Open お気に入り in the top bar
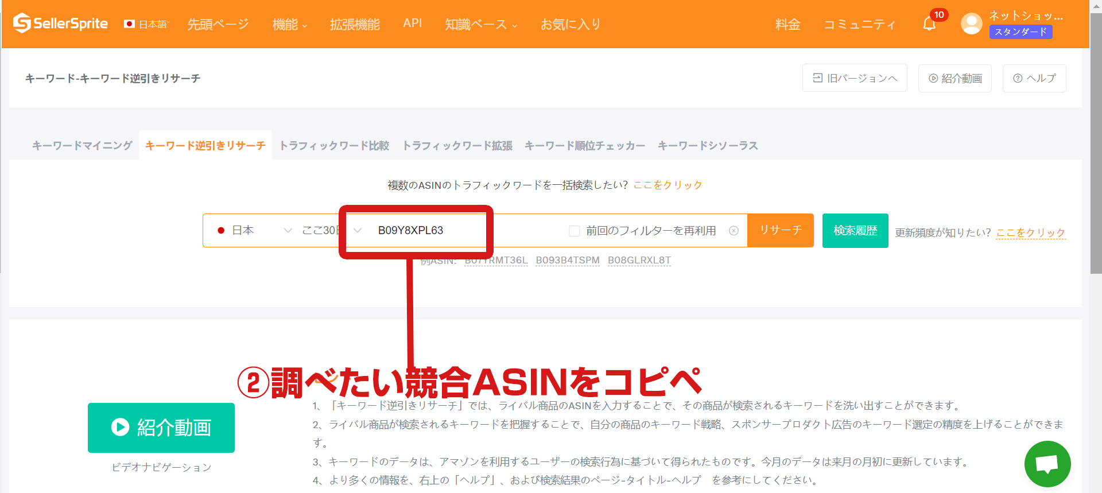 tap(571, 24)
